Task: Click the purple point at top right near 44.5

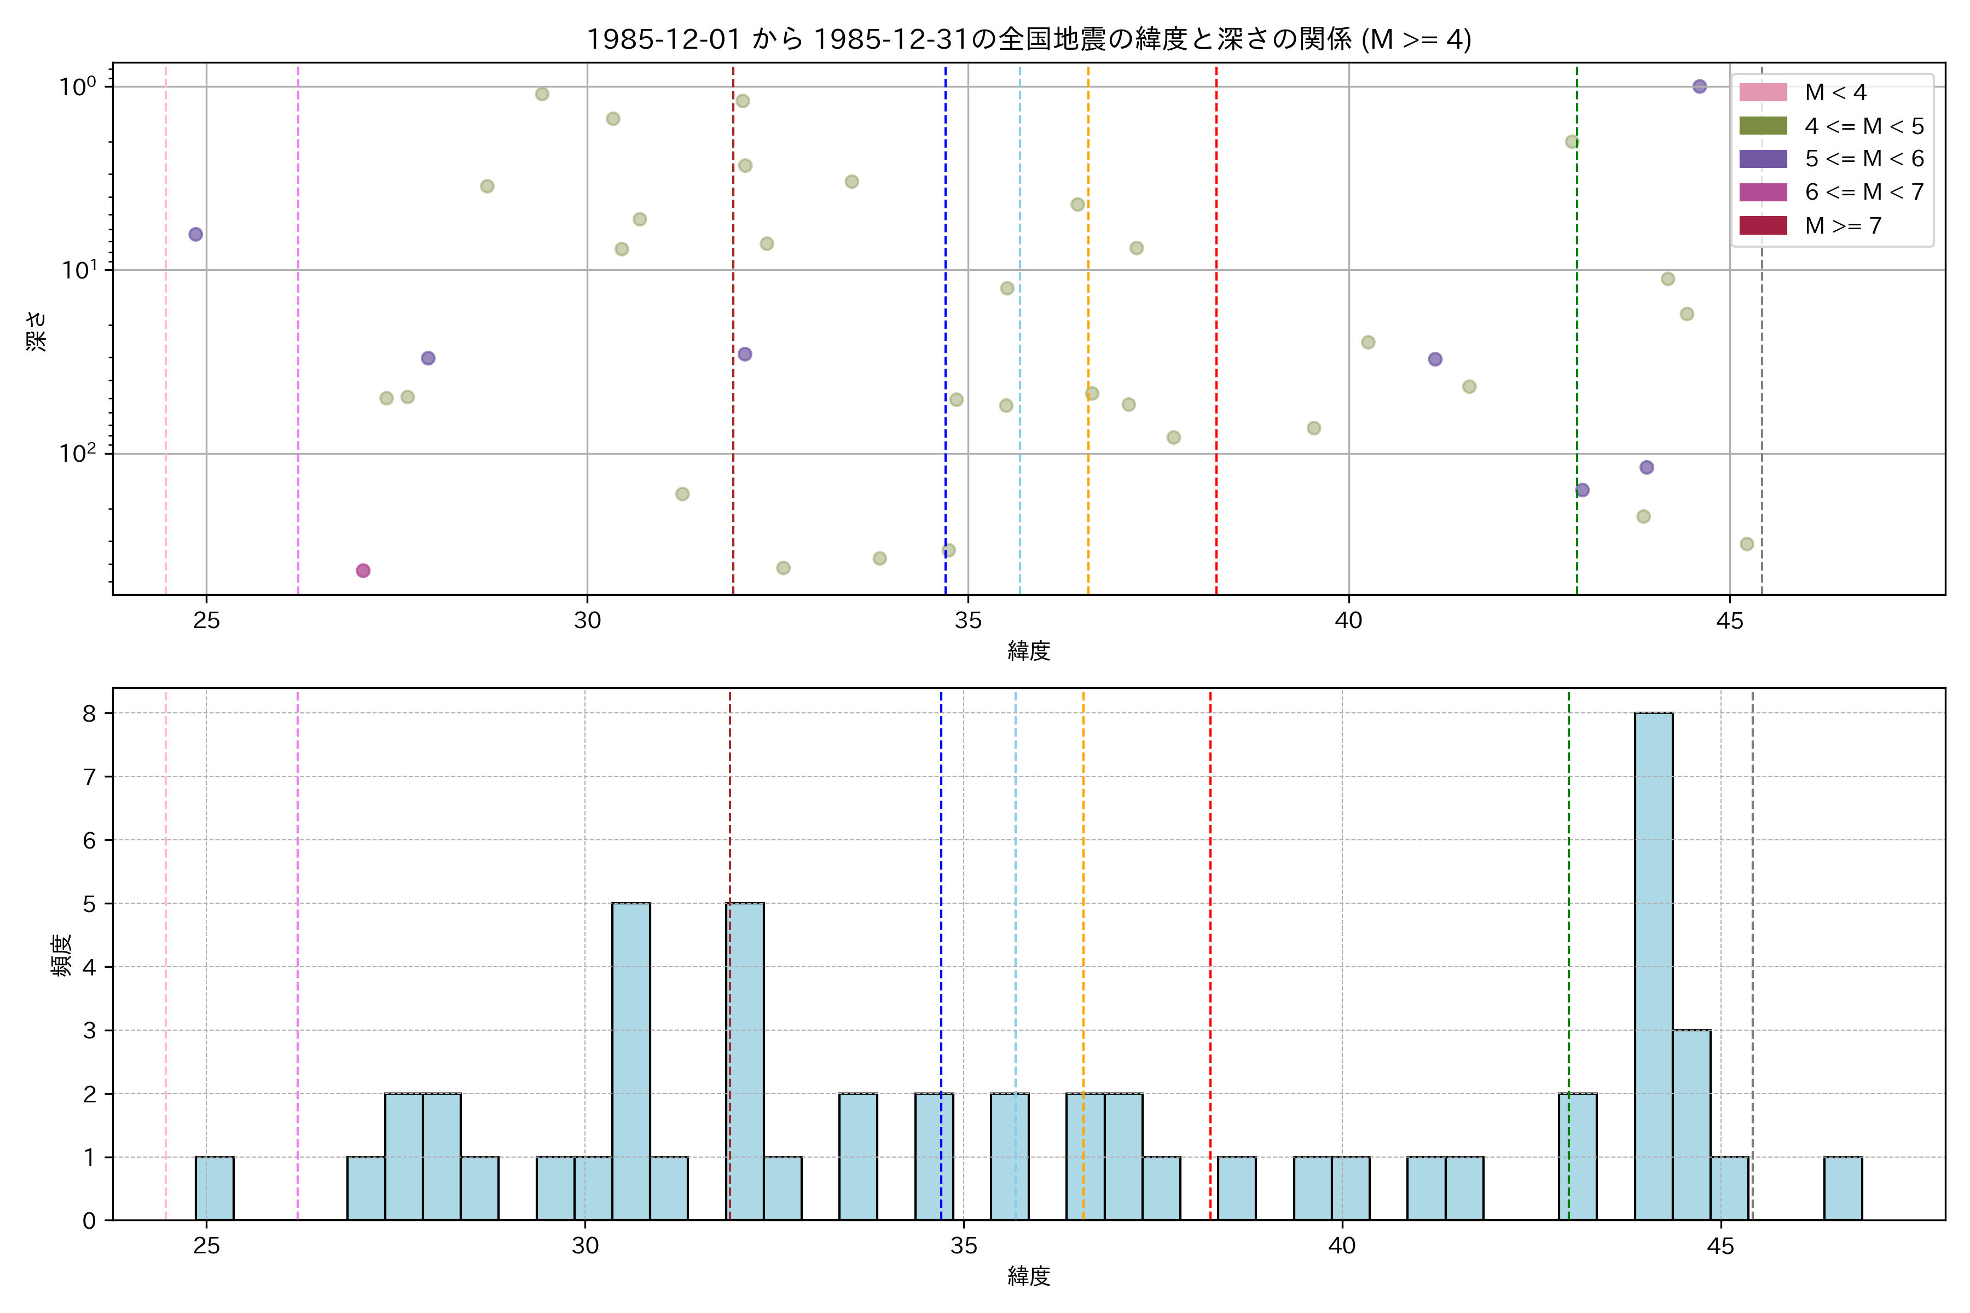Action: (1700, 86)
